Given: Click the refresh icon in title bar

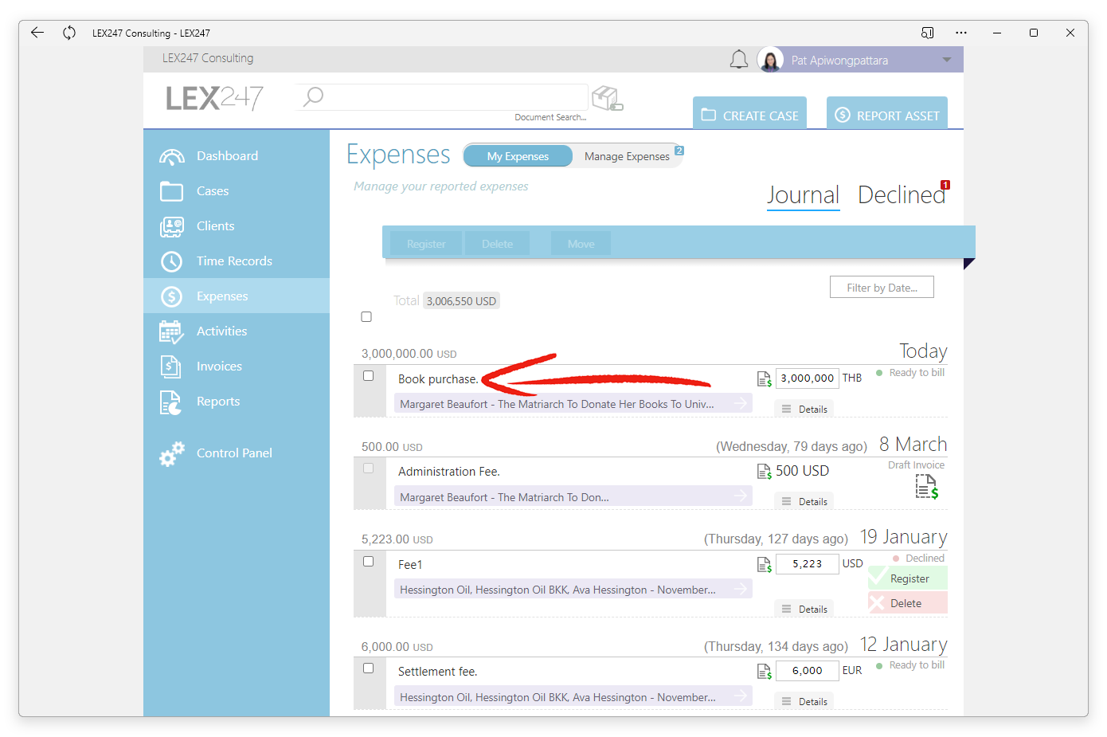Looking at the screenshot, I should pos(69,33).
